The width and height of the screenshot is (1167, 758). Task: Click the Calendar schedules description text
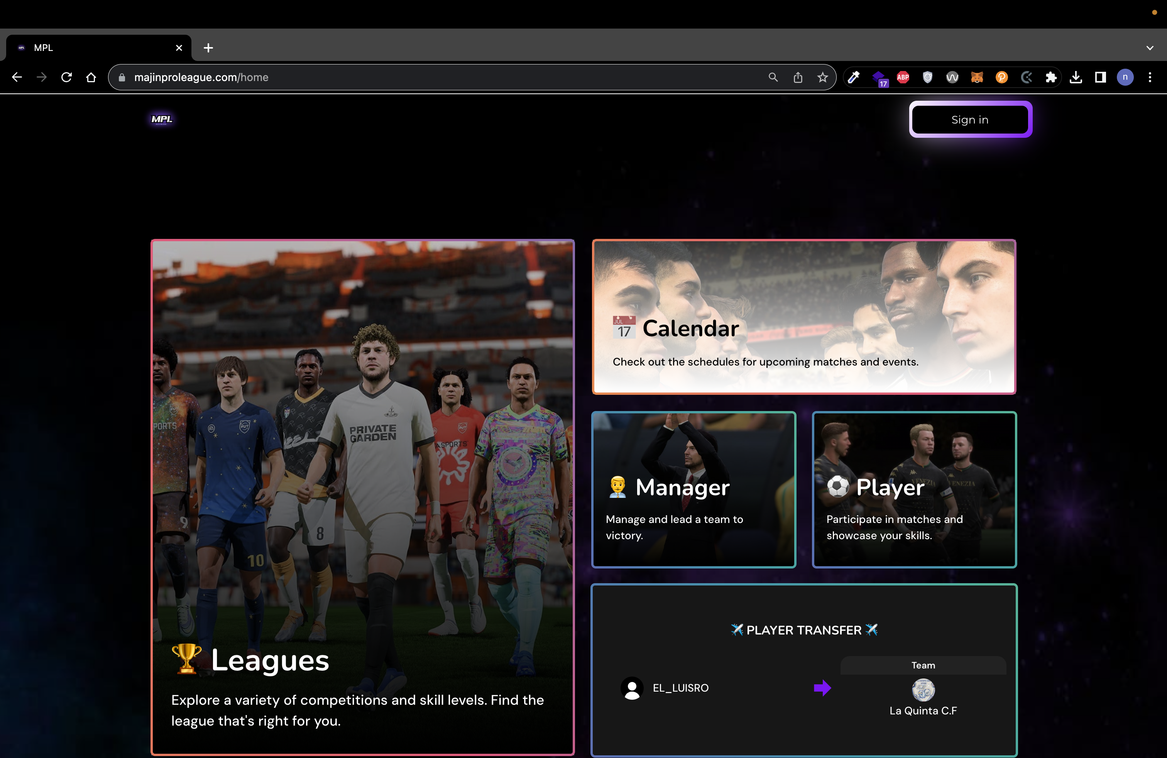coord(765,361)
